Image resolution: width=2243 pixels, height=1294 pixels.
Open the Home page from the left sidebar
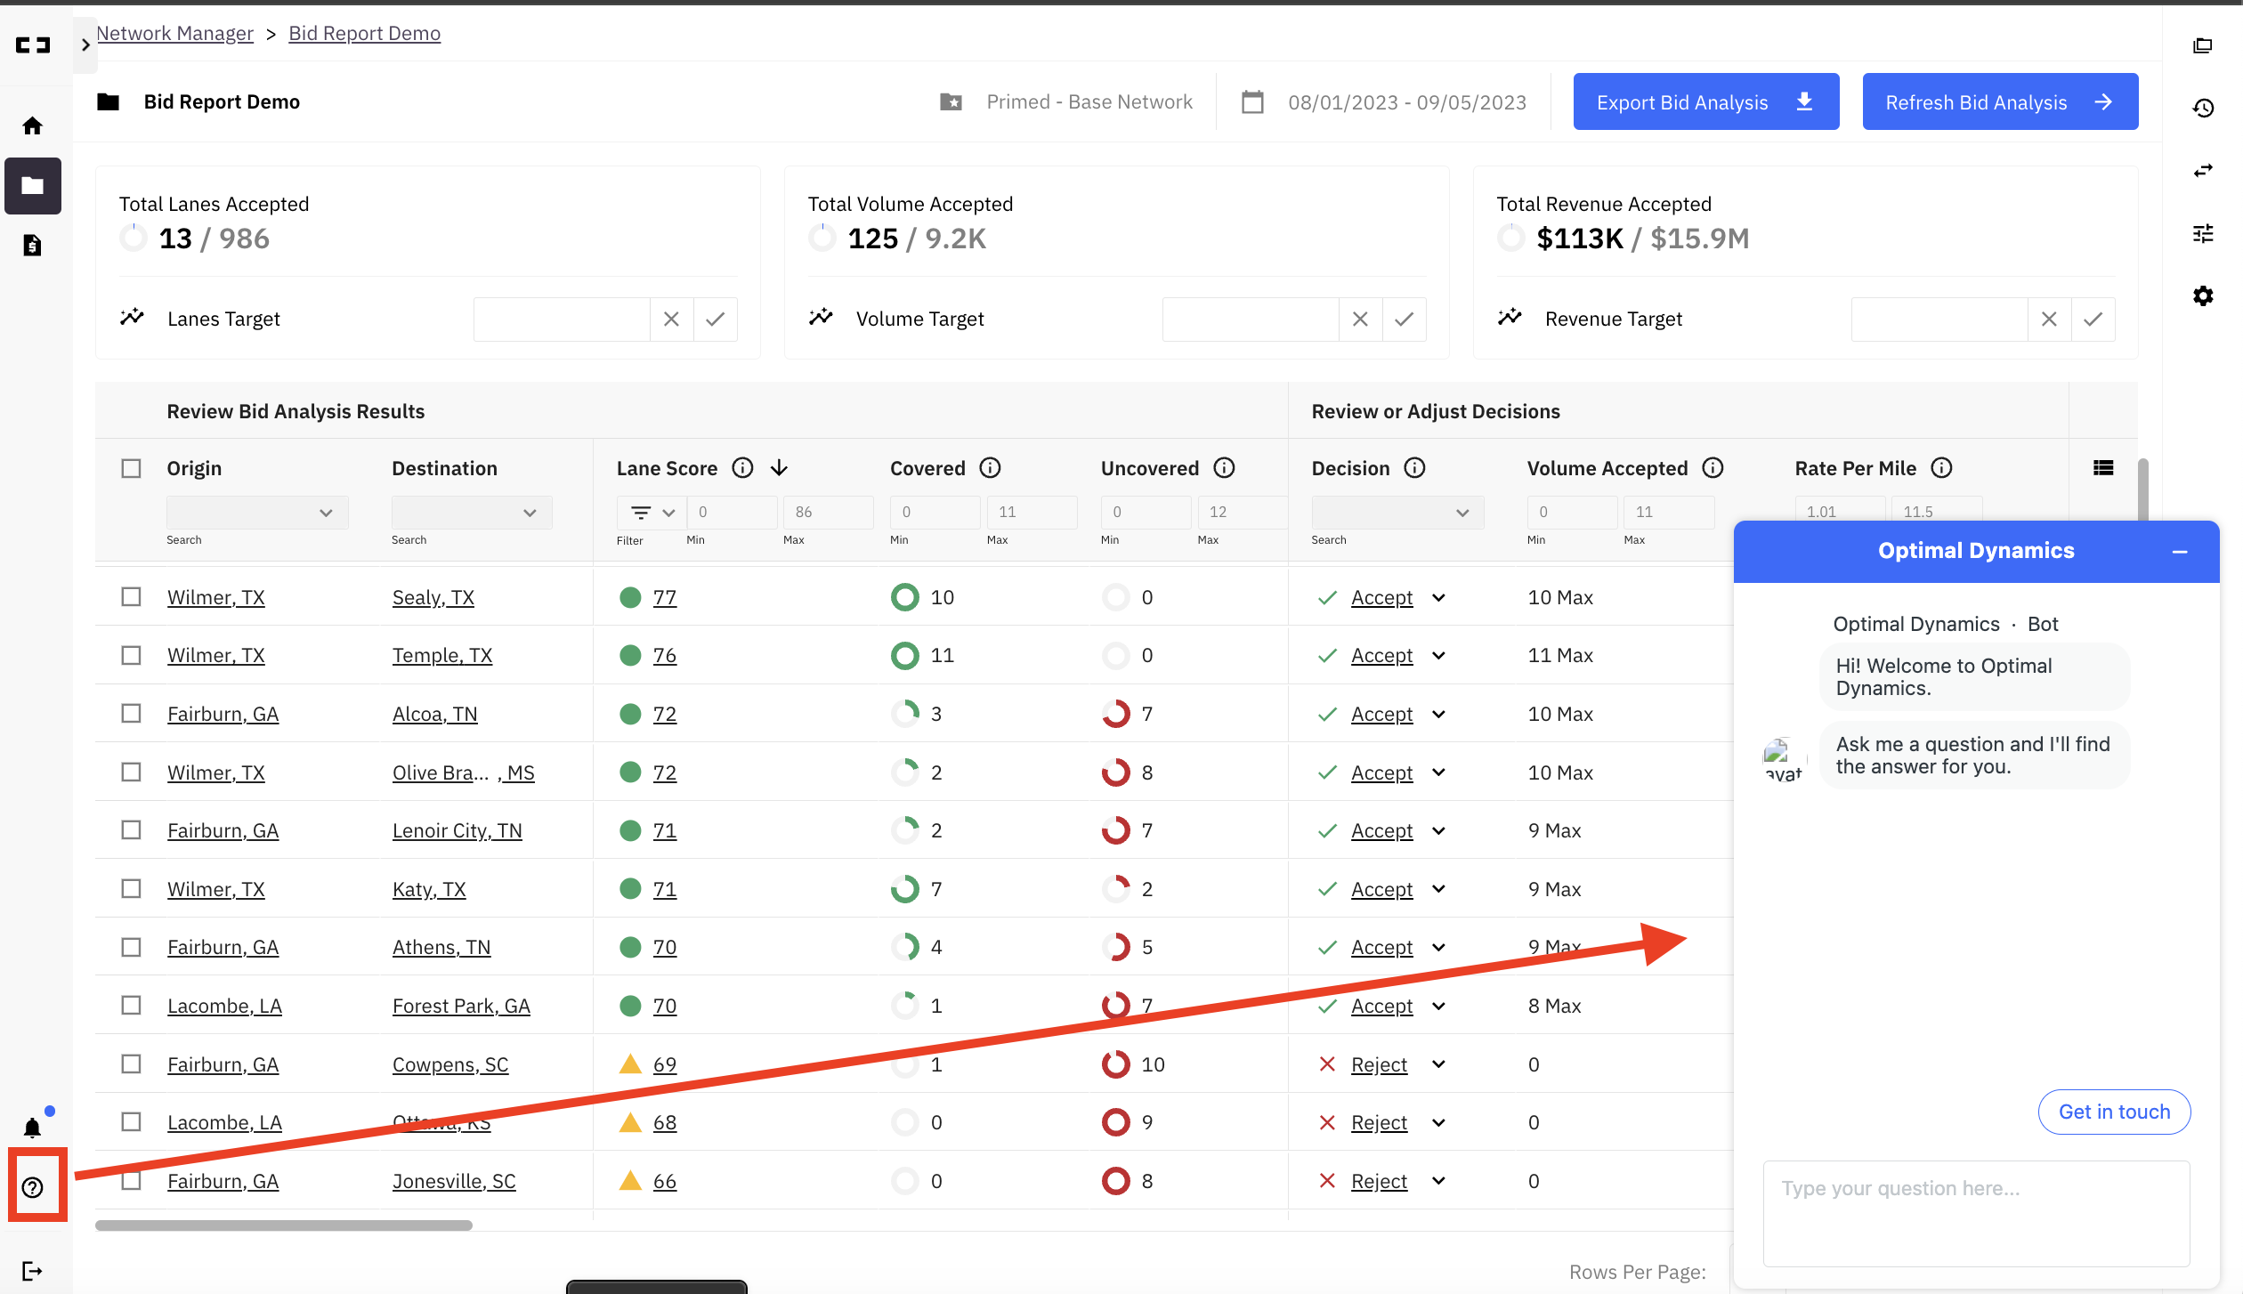32,125
